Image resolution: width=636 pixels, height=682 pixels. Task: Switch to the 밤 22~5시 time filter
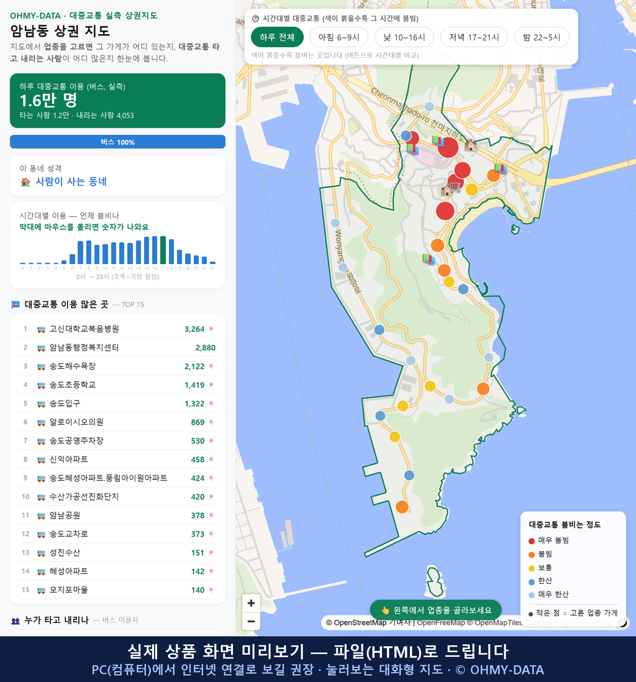point(542,37)
